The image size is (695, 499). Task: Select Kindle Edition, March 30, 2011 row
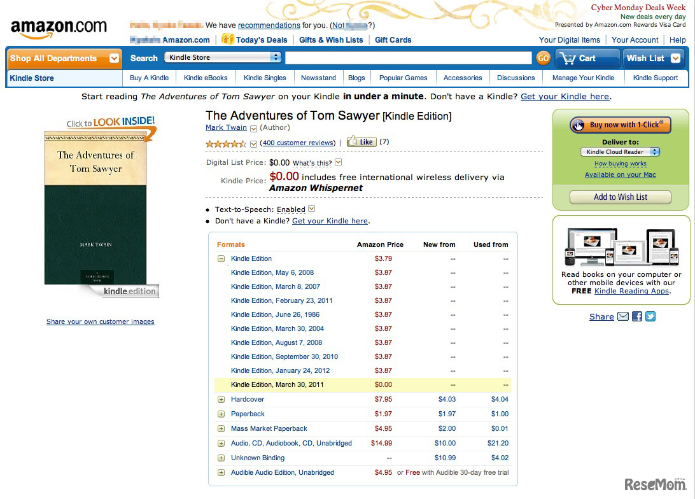[x=363, y=384]
